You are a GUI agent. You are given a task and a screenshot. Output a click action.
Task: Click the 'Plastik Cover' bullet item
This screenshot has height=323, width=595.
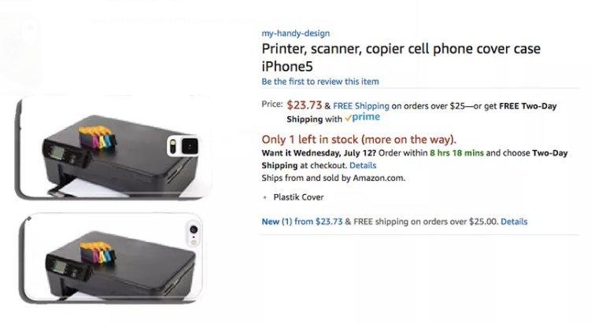pos(298,197)
